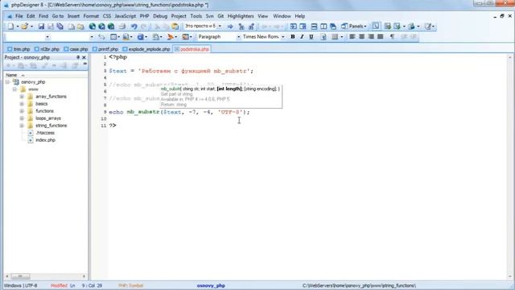This screenshot has width=515, height=290.
Task: Align text right
Action: coord(371,36)
